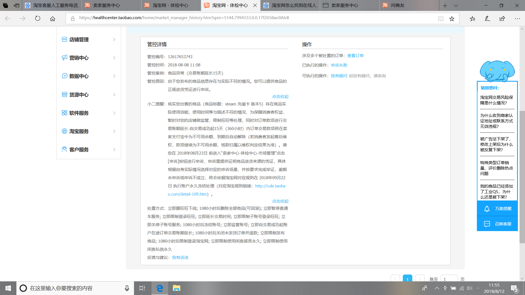The height and width of the screenshot is (295, 525).
Task: Open Windows Start menu
Action: [x=8, y=288]
